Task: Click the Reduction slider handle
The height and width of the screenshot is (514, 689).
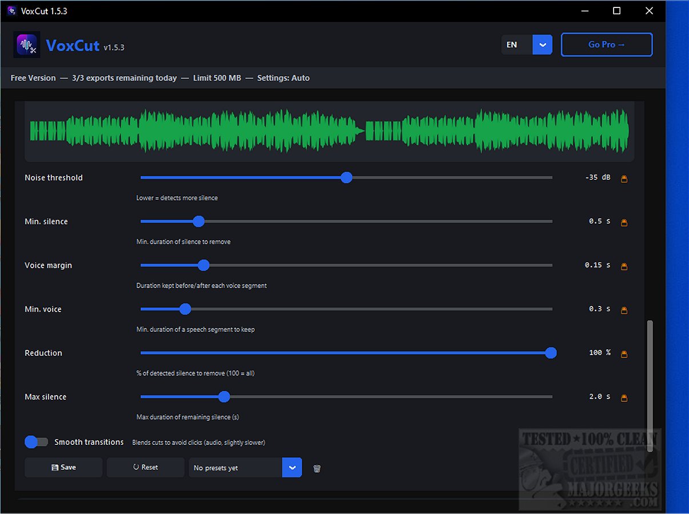Action: click(551, 353)
